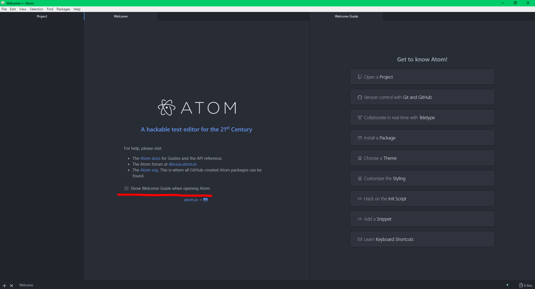The image size is (535, 289).
Task: Toggle Show Welcome Guide when opening Atom
Action: pos(127,188)
